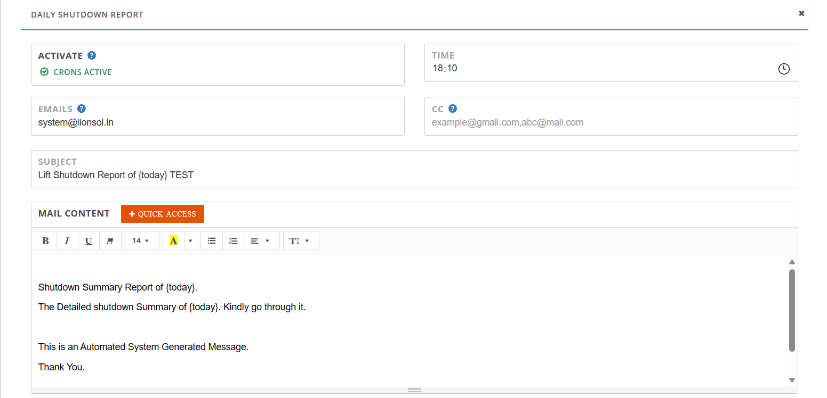Open more colors dropdown arrow
The width and height of the screenshot is (827, 398).
click(190, 241)
